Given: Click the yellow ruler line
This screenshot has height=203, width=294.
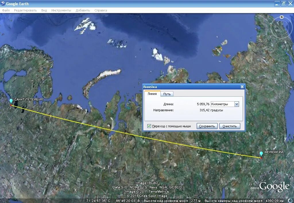Looking at the screenshot, I should tap(136, 135).
